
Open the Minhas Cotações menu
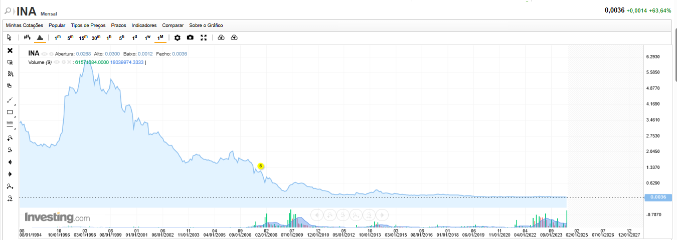tap(25, 25)
